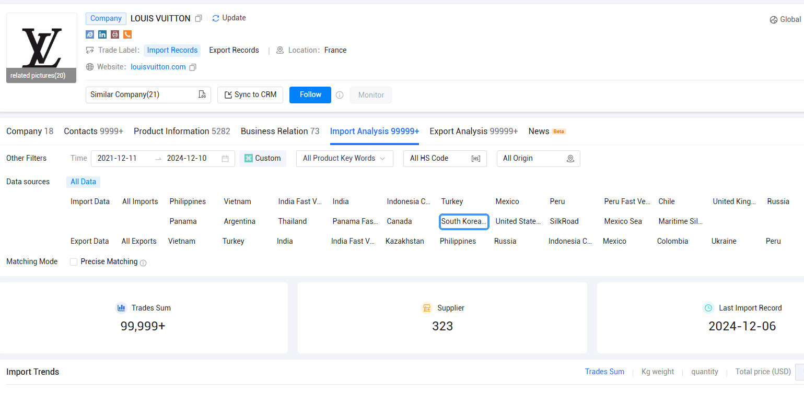This screenshot has width=804, height=393.
Task: Select the All Exports data source
Action: click(x=139, y=242)
